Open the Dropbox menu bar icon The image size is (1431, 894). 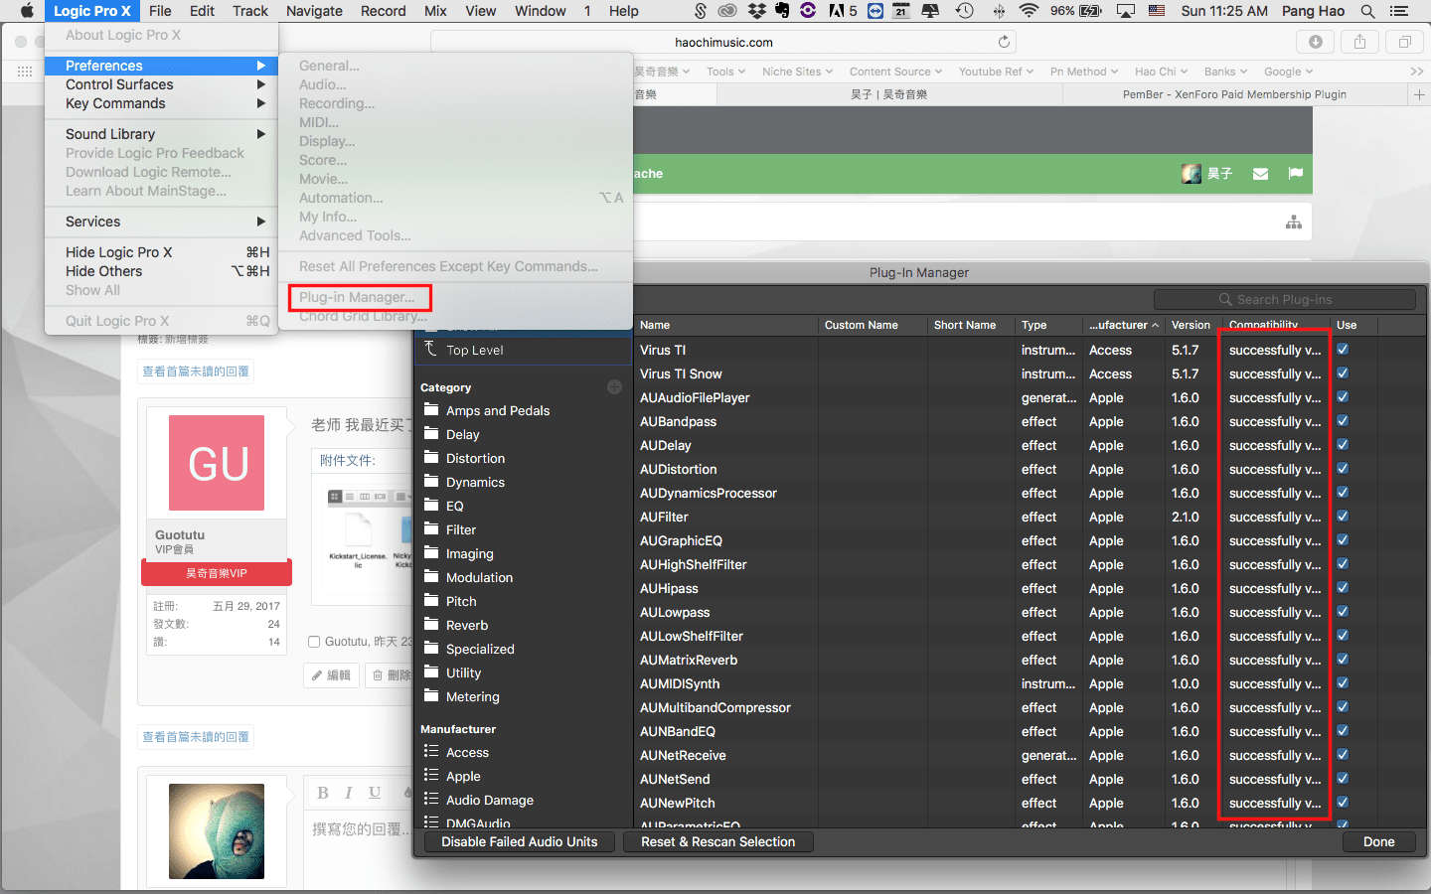click(756, 11)
